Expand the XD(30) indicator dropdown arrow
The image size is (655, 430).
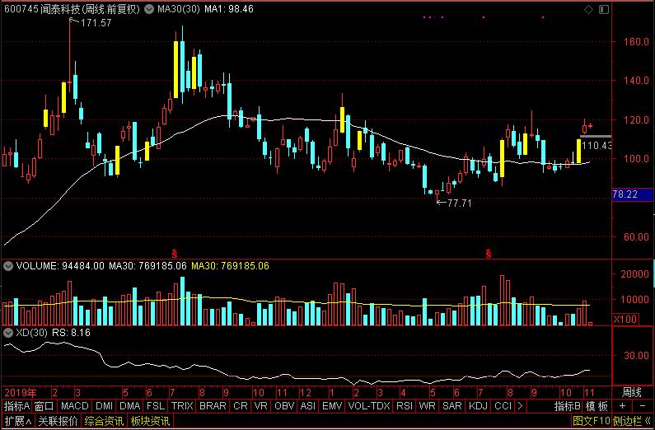[x=8, y=333]
